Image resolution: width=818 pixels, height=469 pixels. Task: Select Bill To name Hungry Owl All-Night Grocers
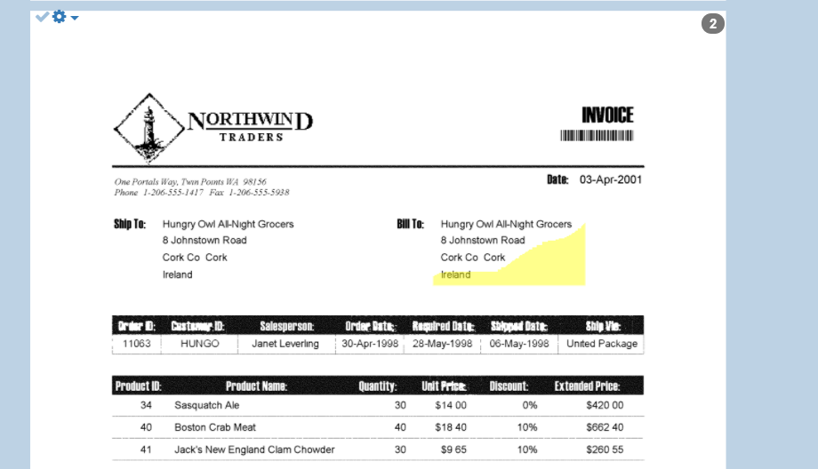pyautogui.click(x=506, y=224)
